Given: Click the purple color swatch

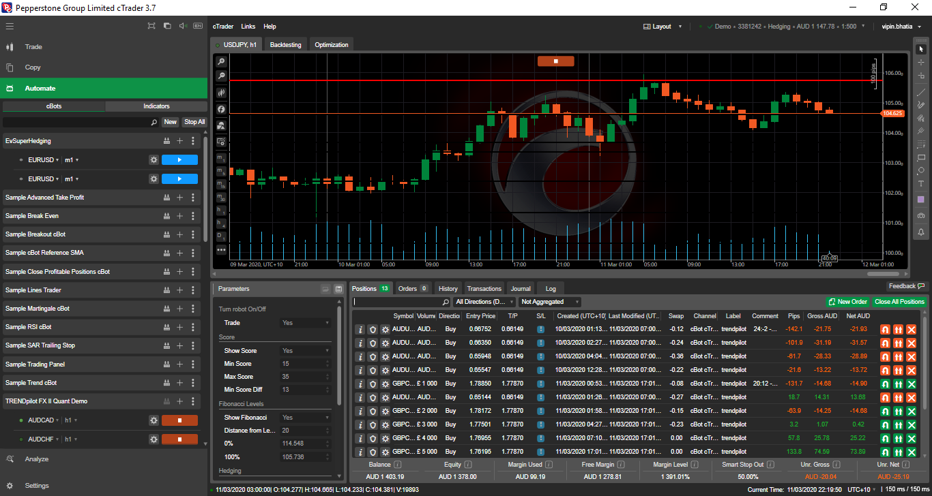Looking at the screenshot, I should click(x=921, y=199).
